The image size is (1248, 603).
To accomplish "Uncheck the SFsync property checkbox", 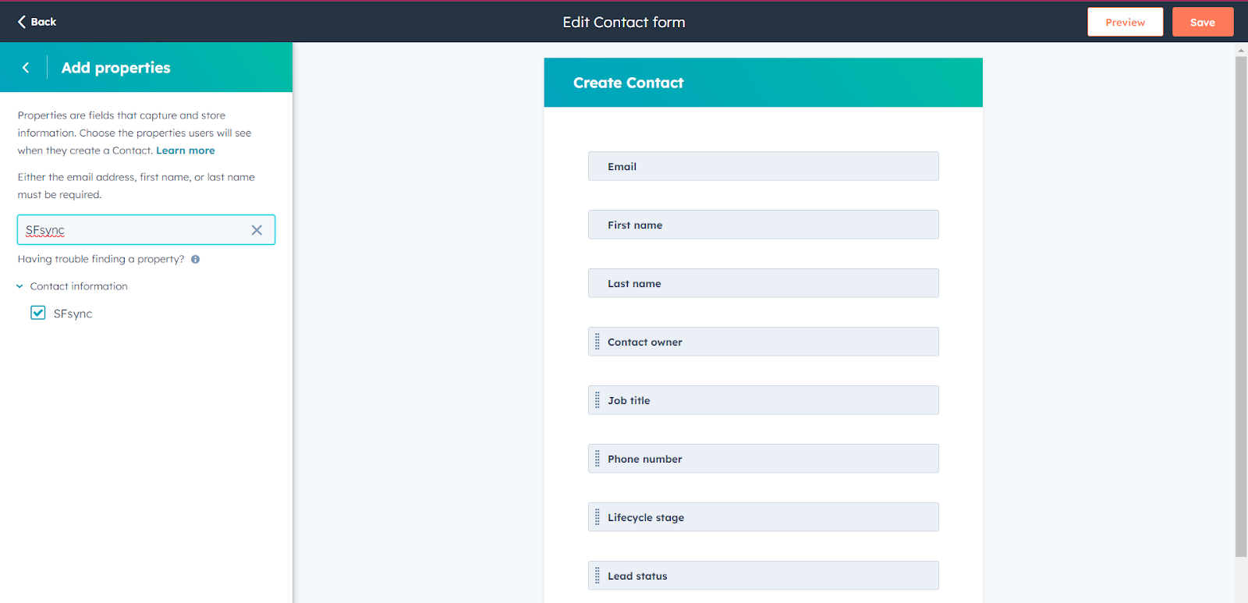I will click(x=37, y=312).
